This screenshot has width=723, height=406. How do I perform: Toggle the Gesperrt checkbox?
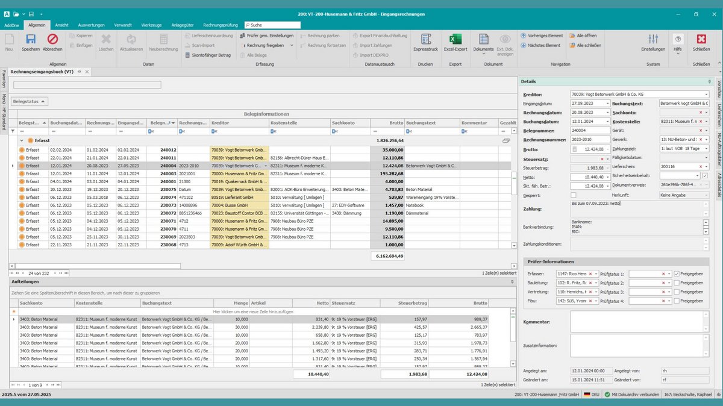(x=574, y=195)
